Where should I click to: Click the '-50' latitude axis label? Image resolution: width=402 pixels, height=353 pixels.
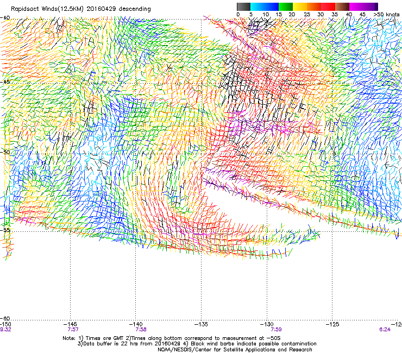point(5,152)
